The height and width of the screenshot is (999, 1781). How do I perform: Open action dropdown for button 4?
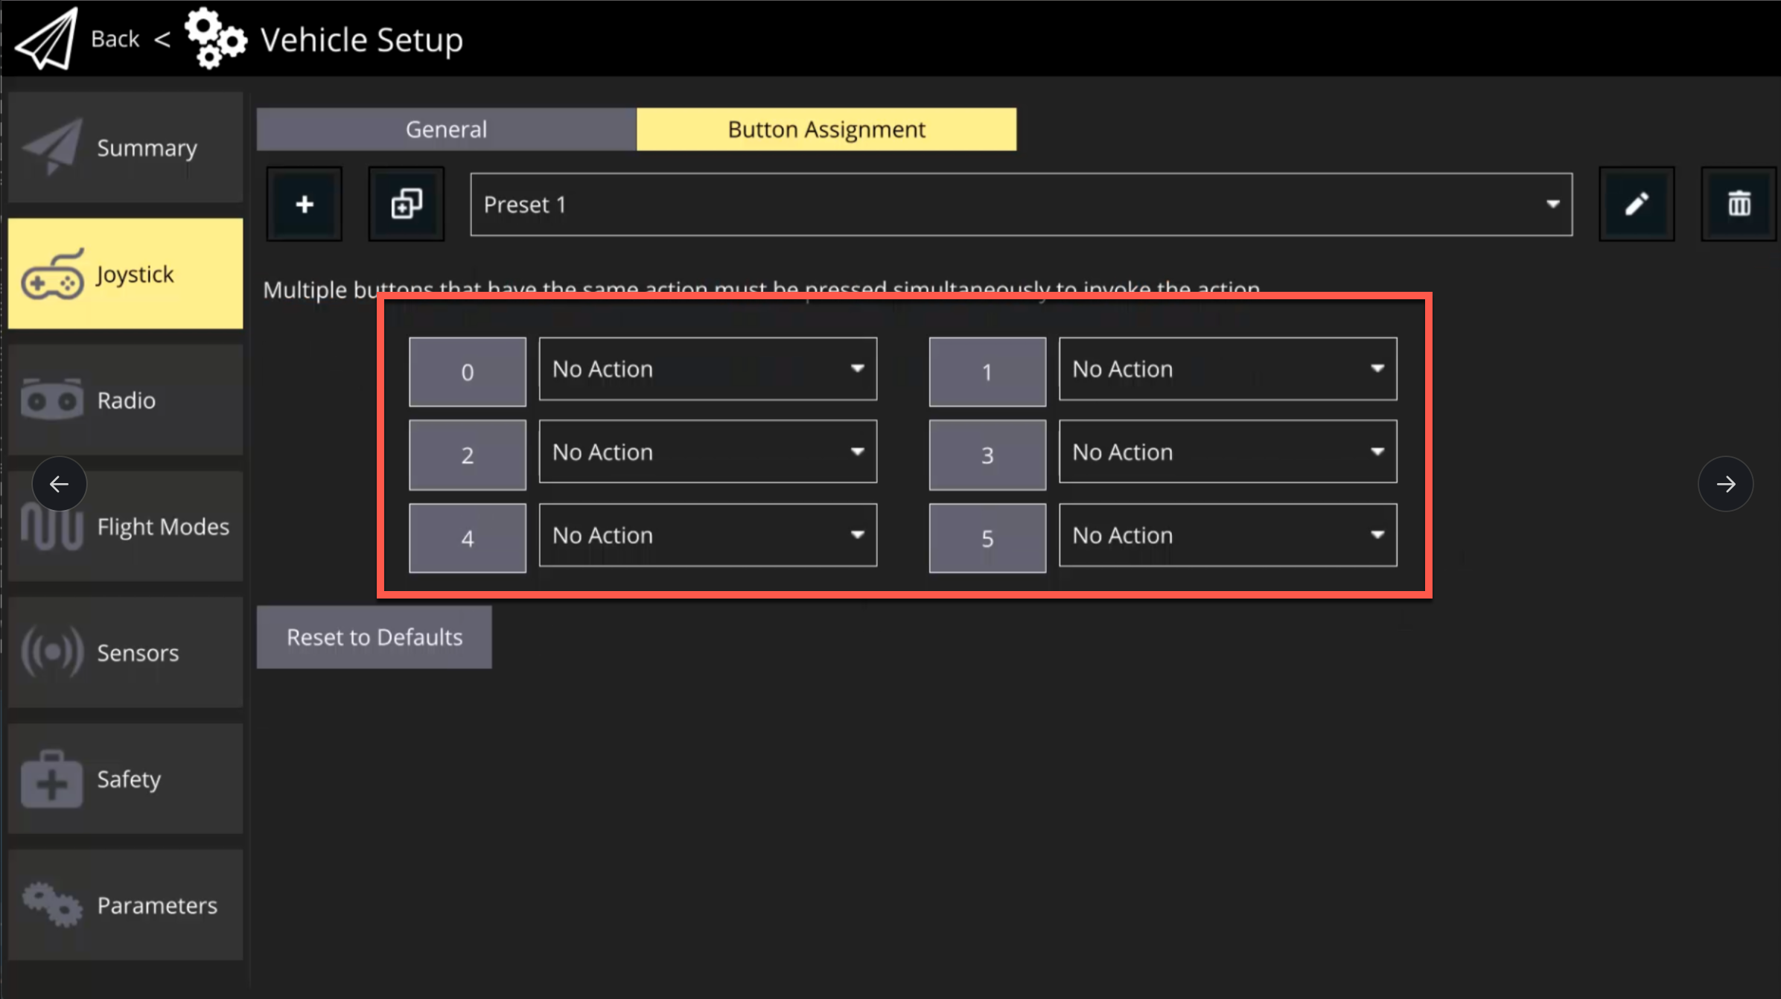(x=707, y=535)
